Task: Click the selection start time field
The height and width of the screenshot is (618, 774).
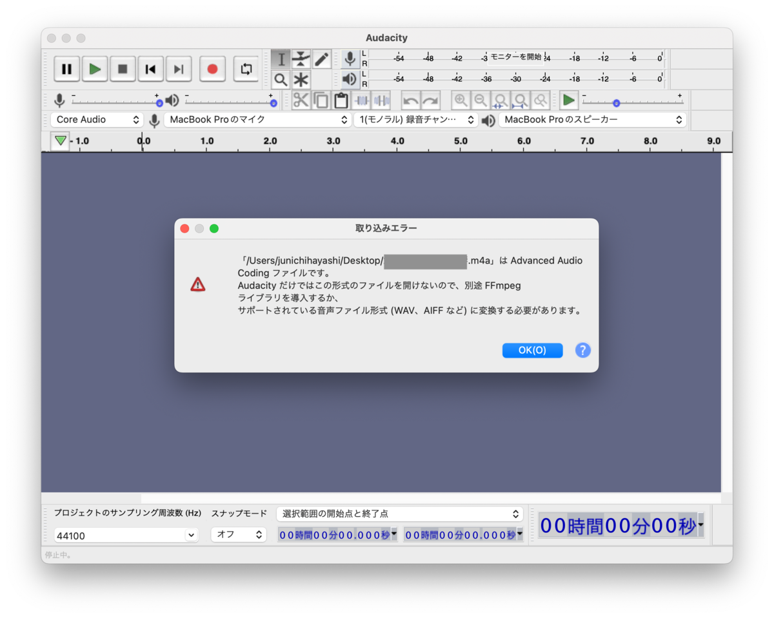Action: tap(338, 534)
